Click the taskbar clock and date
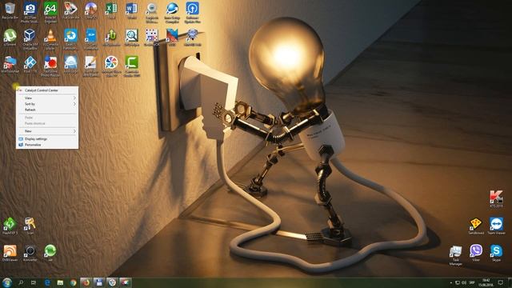512x288 pixels. 486,282
